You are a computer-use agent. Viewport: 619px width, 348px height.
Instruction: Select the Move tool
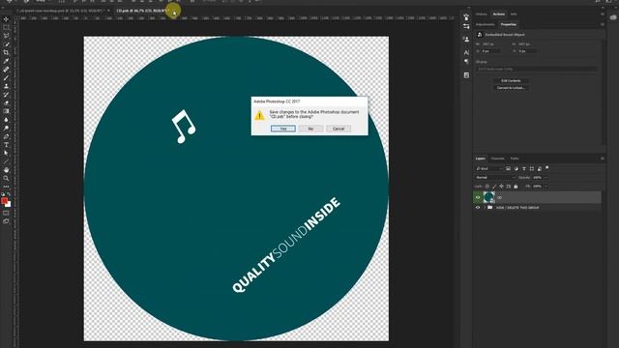pos(6,19)
